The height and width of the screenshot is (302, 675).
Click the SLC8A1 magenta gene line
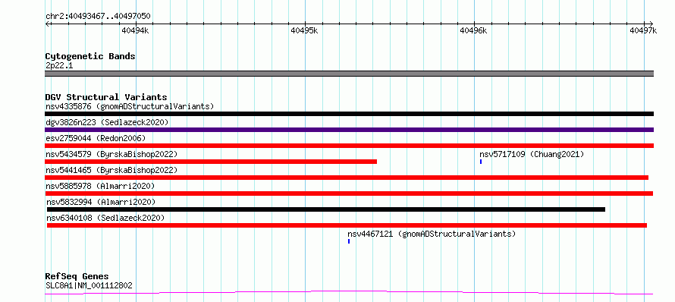tap(349, 293)
